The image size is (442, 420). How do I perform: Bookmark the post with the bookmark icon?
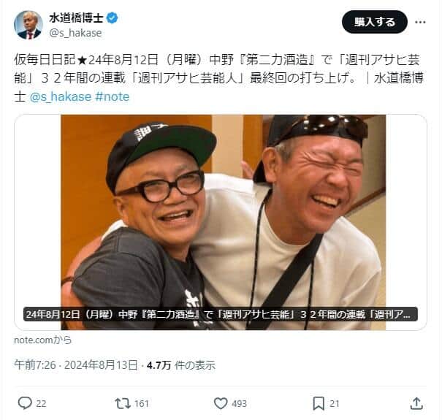319,403
